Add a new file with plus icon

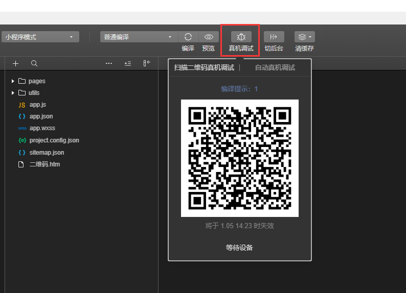pos(15,64)
